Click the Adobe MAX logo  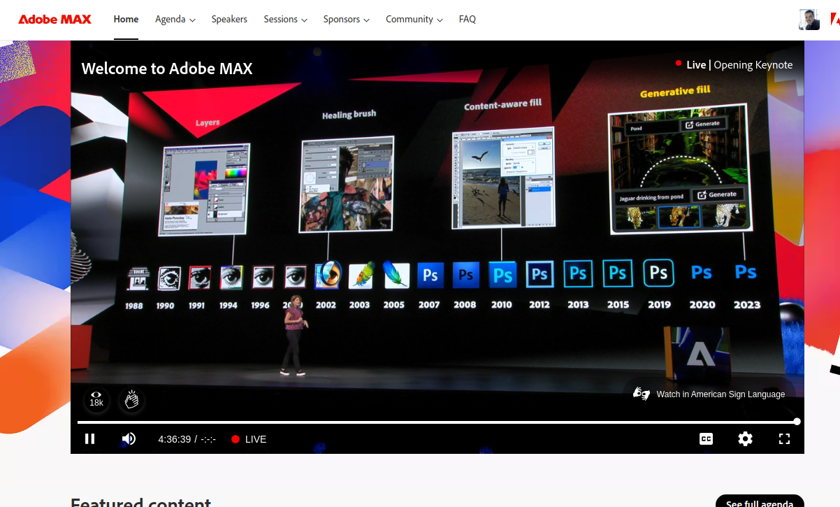coord(55,20)
